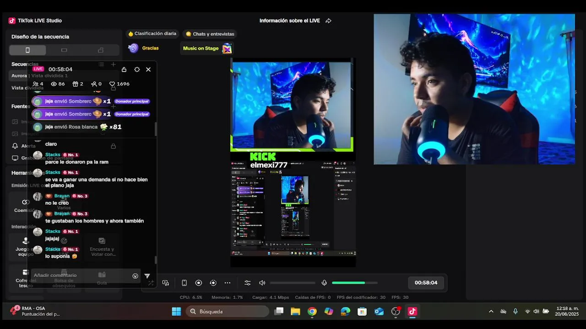Viewport: 586px width, 329px height.
Task: Open the Windows Start menu
Action: 176,312
